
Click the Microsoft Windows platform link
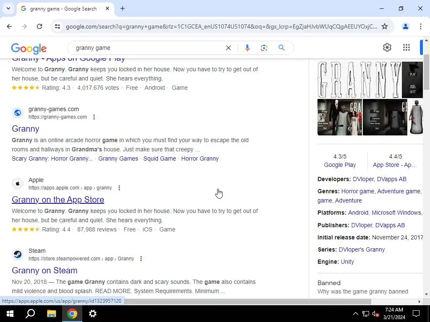click(x=396, y=213)
